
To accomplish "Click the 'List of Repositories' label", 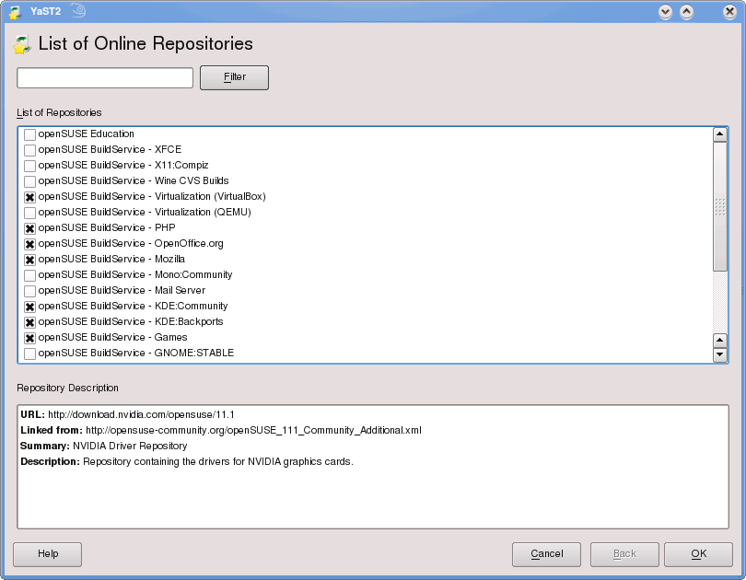I will click(59, 112).
